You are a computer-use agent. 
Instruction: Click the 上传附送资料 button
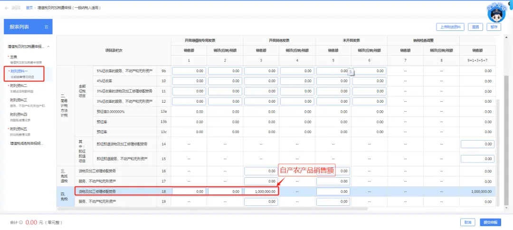(449, 27)
